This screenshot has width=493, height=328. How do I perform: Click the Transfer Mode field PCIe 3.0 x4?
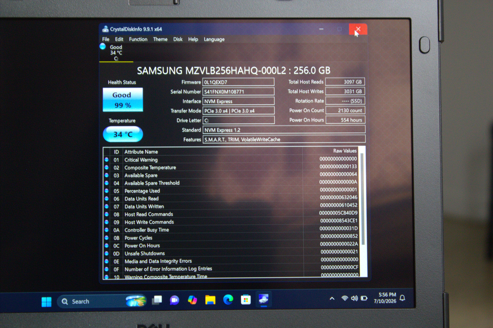(x=238, y=111)
